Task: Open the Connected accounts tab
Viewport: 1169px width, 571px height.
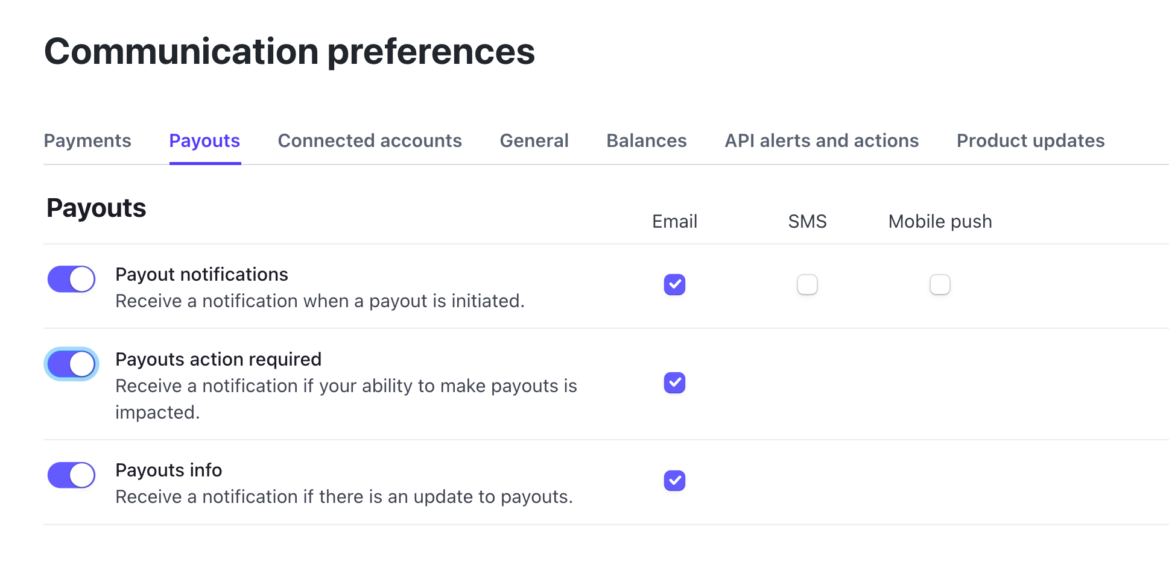Action: click(x=370, y=141)
